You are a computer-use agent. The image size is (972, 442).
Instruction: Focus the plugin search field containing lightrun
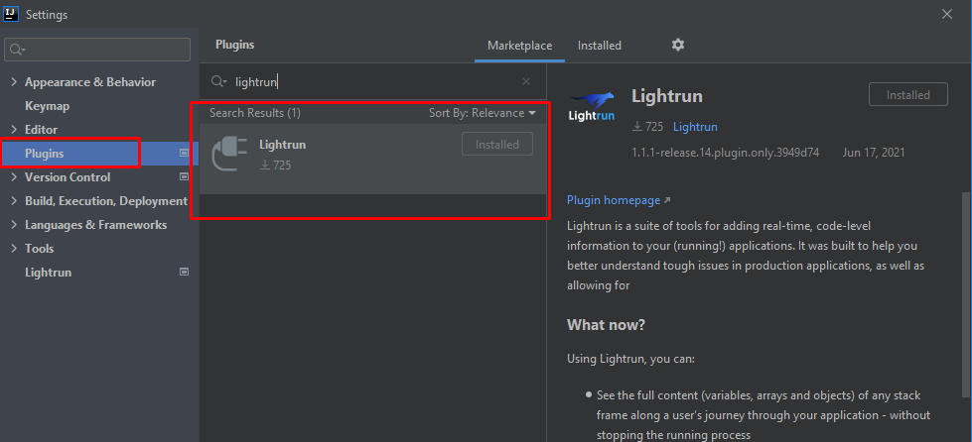coord(372,81)
